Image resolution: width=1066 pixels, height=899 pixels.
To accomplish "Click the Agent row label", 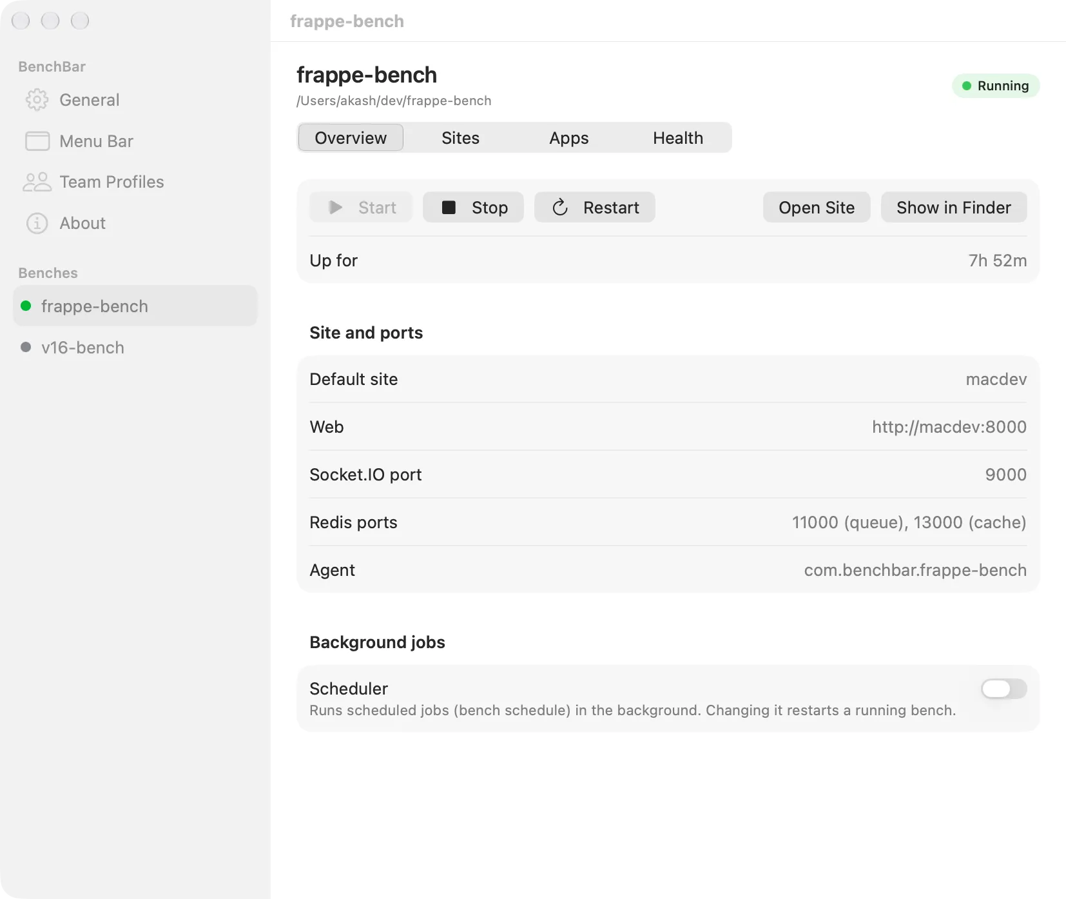I will pos(332,569).
